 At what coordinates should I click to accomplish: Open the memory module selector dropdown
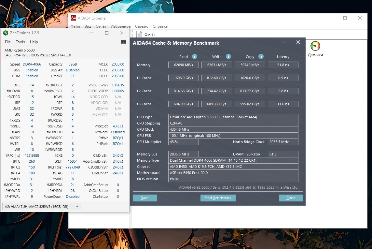[x=41, y=207]
